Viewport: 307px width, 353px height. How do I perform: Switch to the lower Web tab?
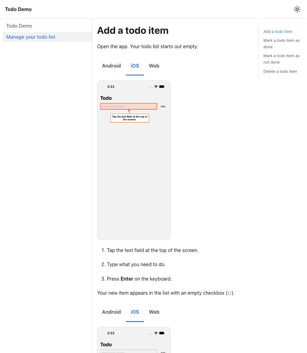click(154, 312)
